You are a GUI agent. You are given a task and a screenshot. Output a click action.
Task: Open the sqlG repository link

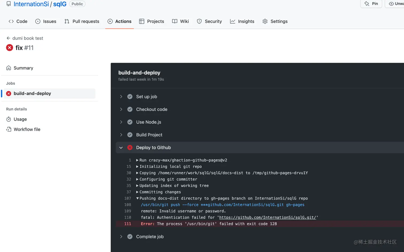60,4
